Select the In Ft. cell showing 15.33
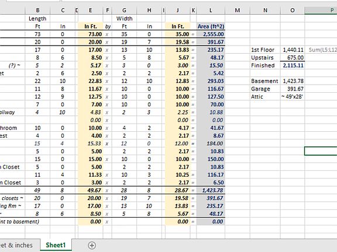 pos(91,143)
